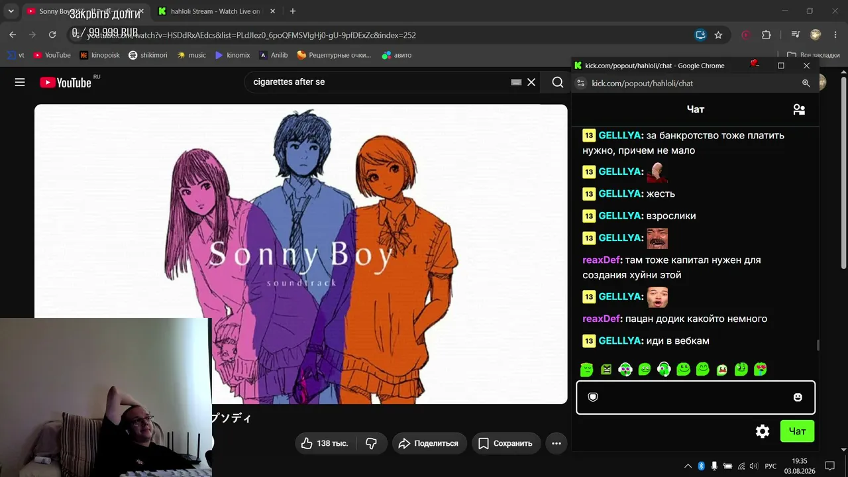The height and width of the screenshot is (477, 848).
Task: Open the Bluetooth tray icon
Action: [x=702, y=466]
